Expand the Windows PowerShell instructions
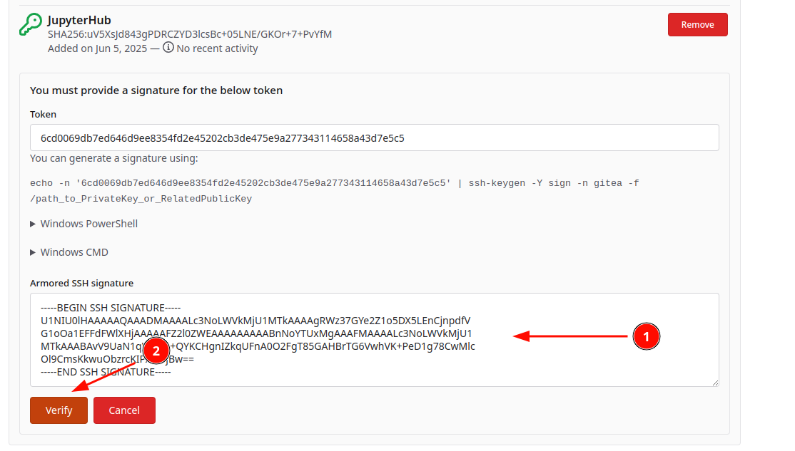 click(x=83, y=224)
